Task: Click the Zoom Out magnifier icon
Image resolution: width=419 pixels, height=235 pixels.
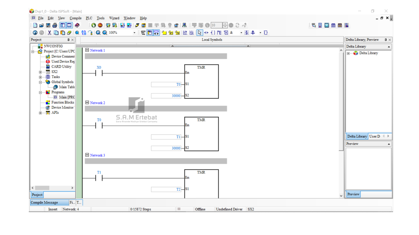Action: click(x=105, y=33)
